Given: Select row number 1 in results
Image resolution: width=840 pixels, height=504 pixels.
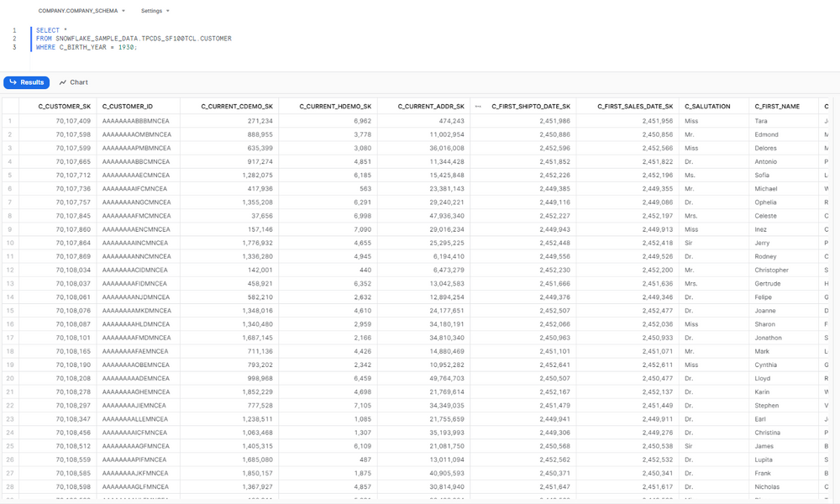Looking at the screenshot, I should tap(9, 121).
